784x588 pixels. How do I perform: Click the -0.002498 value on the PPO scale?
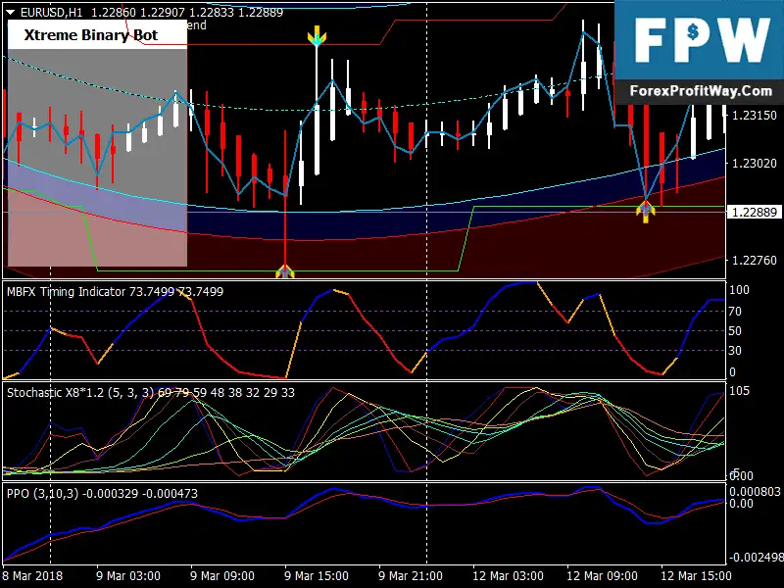(756, 558)
